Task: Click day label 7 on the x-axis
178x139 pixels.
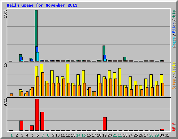Action: 43,135
